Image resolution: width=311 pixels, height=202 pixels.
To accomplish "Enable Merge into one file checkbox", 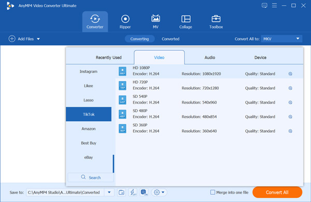I will pos(213,192).
